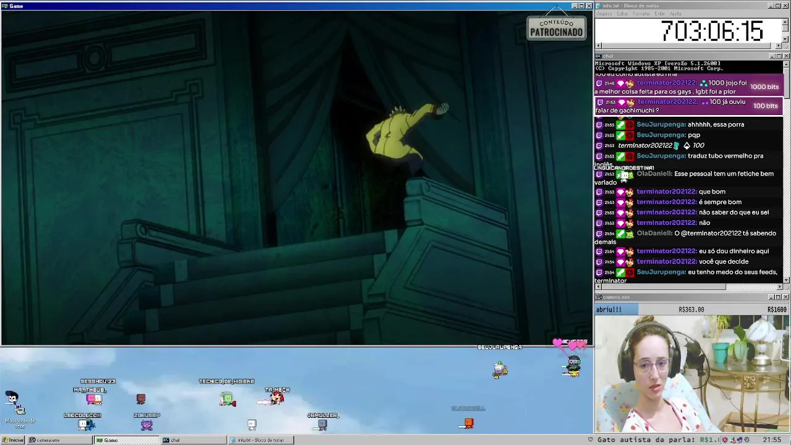
Task: Click the chat window horizontal scrollbar thumb
Action: pyautogui.click(x=663, y=287)
